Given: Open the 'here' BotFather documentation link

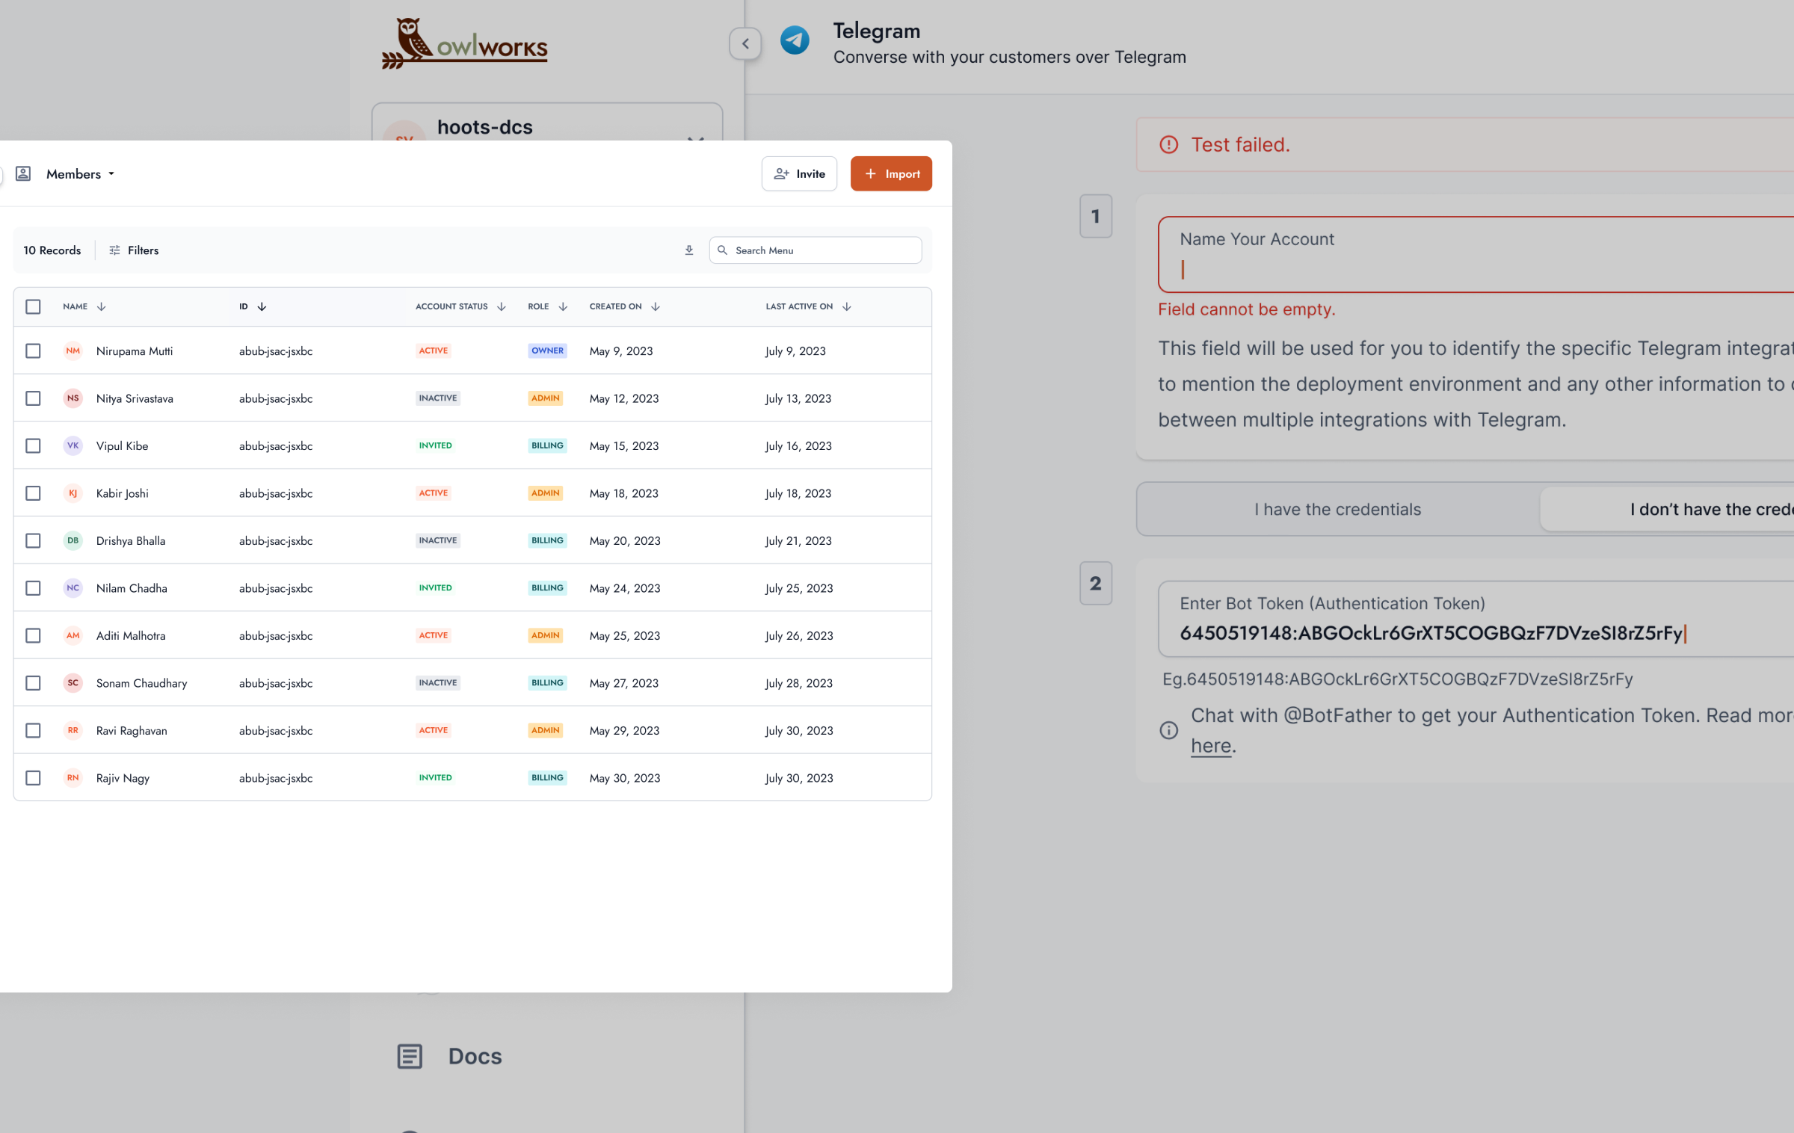Looking at the screenshot, I should (x=1211, y=746).
